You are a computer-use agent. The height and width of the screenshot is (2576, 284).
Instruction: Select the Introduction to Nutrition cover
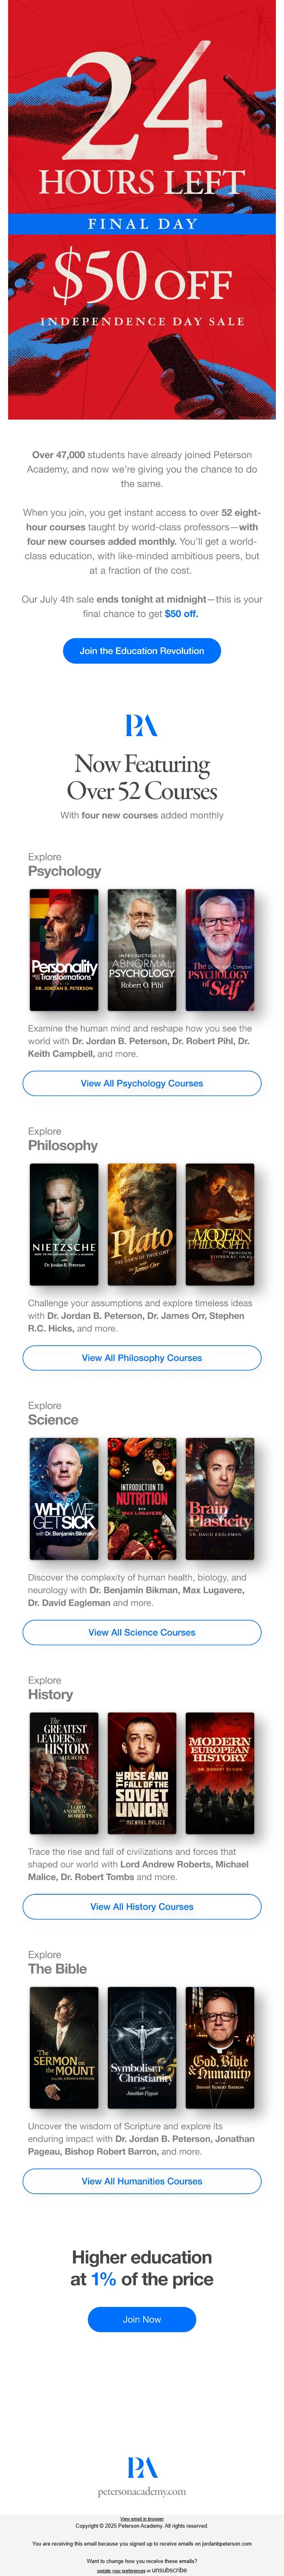pos(142,1499)
